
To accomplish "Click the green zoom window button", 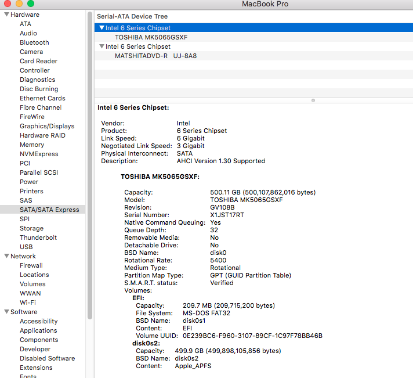I will 31,3.
